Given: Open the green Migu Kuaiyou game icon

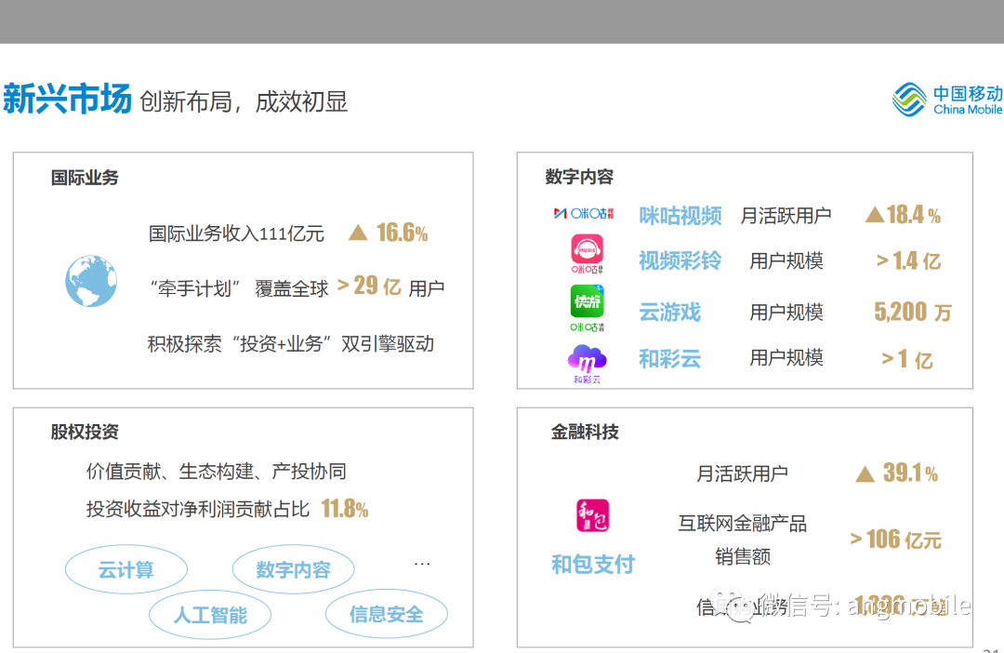Looking at the screenshot, I should pos(587,308).
